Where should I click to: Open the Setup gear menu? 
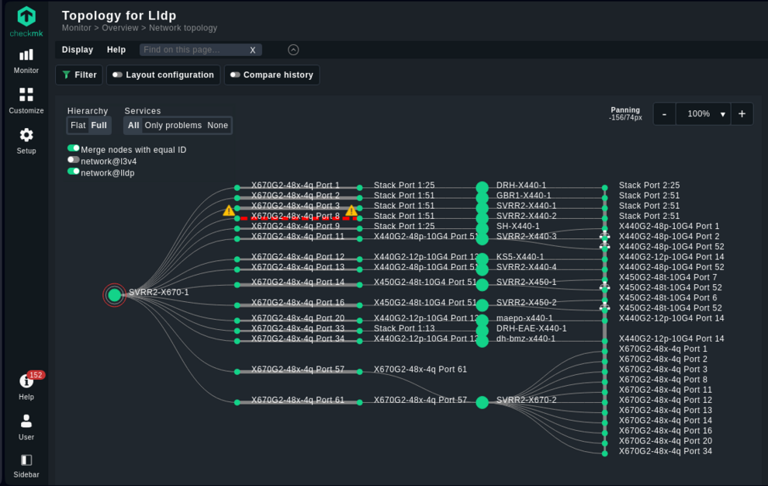click(26, 141)
